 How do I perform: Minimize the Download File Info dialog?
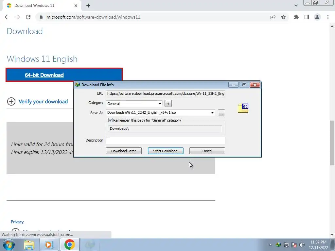233,85
